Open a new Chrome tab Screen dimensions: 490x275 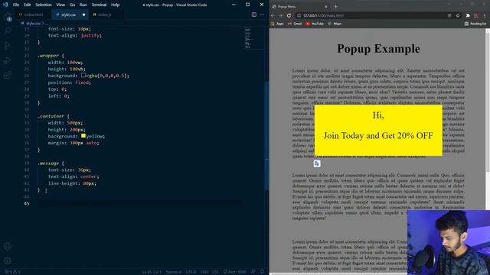(x=336, y=7)
